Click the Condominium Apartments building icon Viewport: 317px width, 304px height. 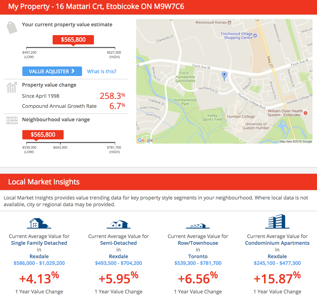277,222
